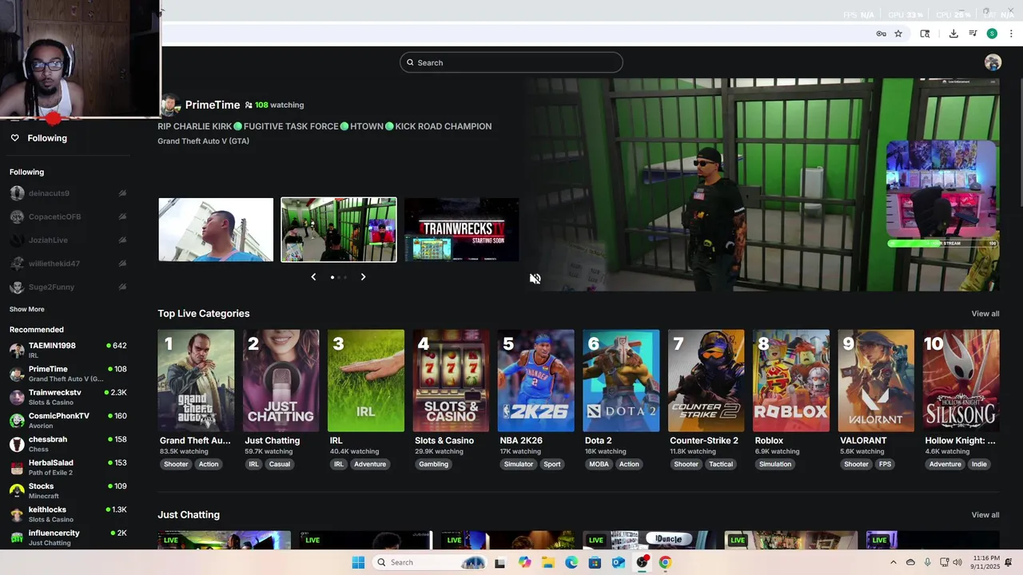Open CosmicPhonkTV avatar in Recommended list
The height and width of the screenshot is (575, 1023).
(17, 421)
